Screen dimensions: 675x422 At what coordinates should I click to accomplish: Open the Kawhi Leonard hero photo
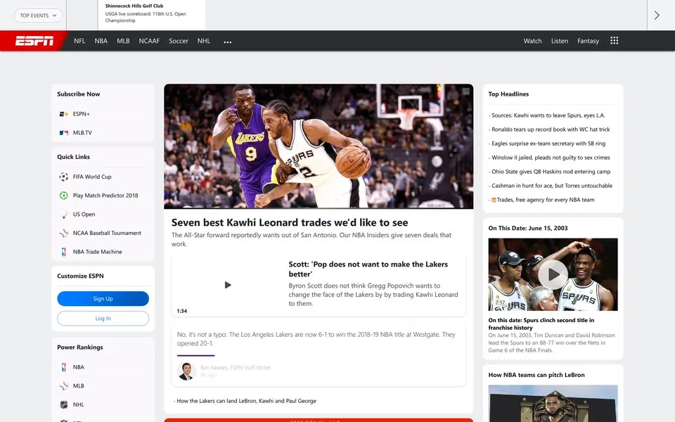click(319, 146)
